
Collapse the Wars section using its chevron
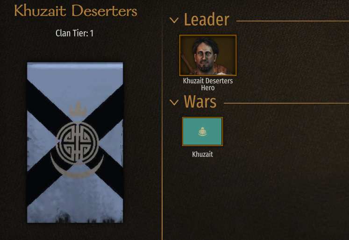[x=174, y=102]
